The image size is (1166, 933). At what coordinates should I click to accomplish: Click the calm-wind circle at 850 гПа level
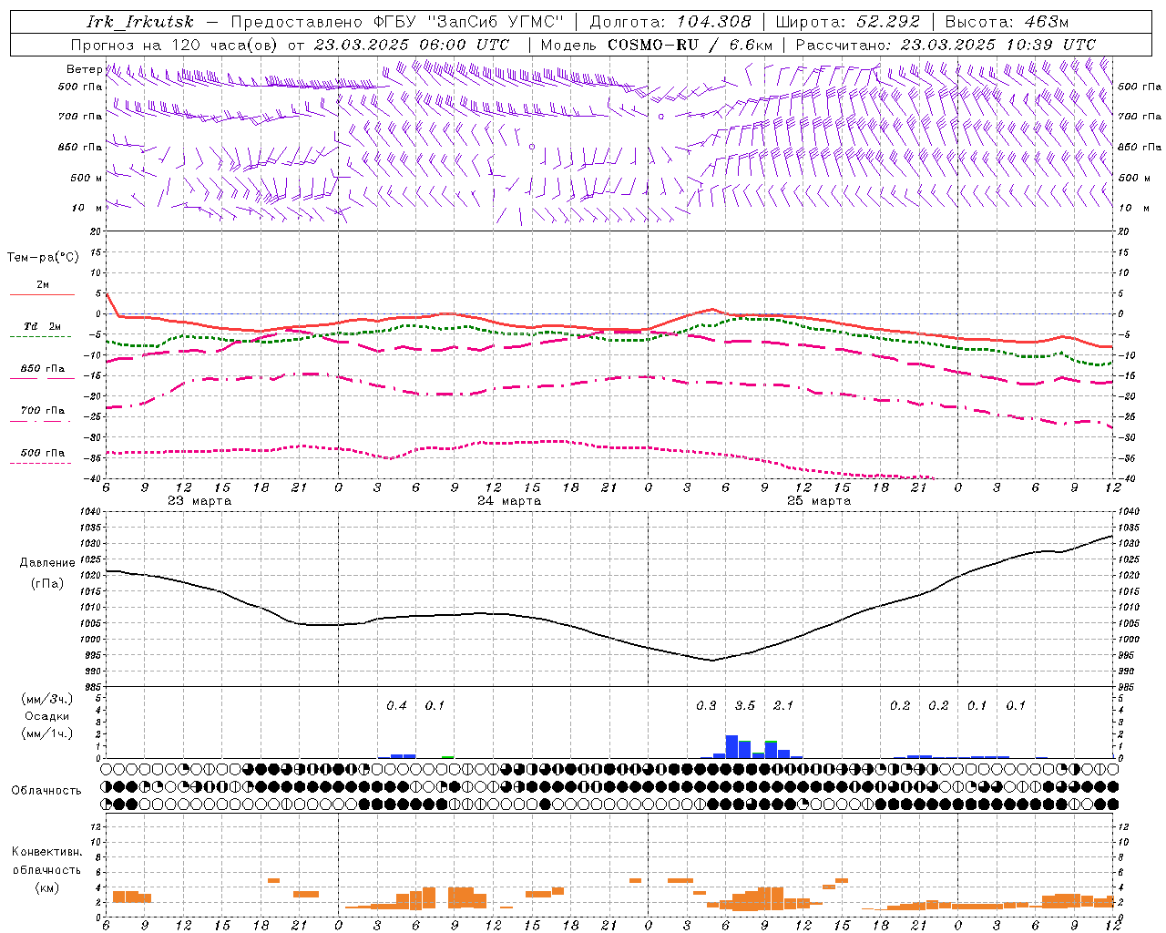point(532,146)
